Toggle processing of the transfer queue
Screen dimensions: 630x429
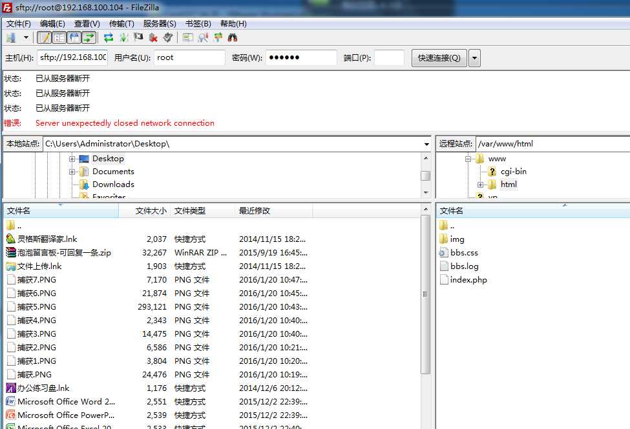click(x=124, y=37)
